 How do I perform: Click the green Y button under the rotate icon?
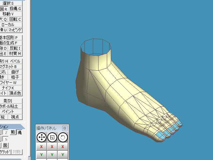(x=63, y=155)
